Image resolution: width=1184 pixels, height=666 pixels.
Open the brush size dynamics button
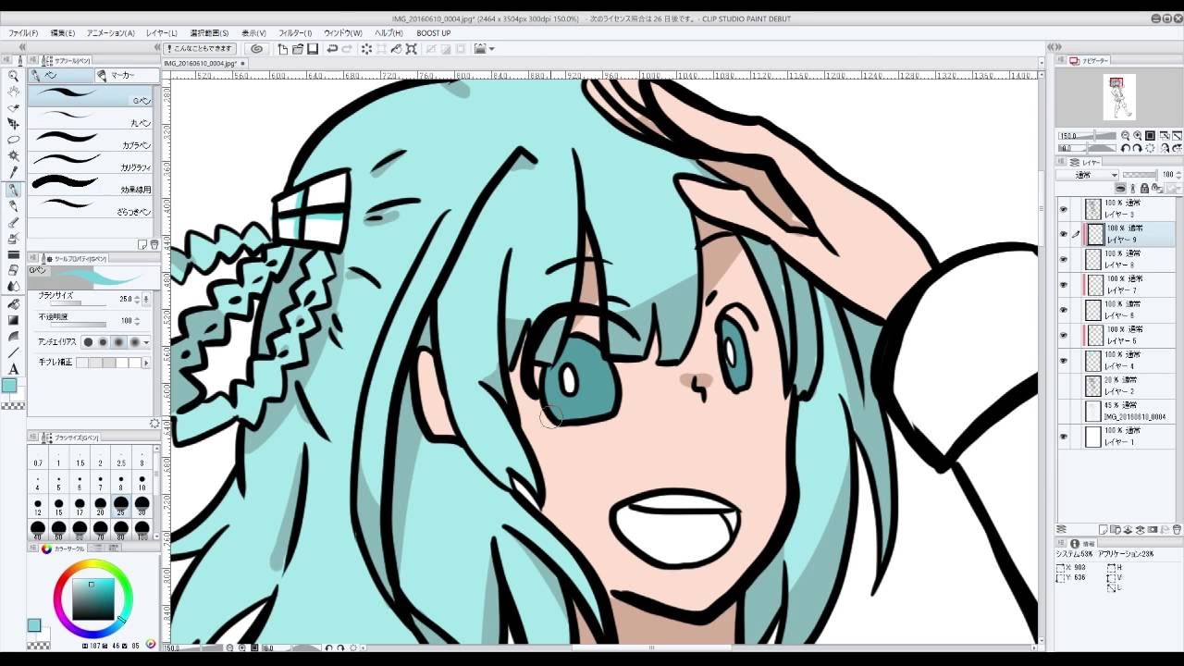146,300
